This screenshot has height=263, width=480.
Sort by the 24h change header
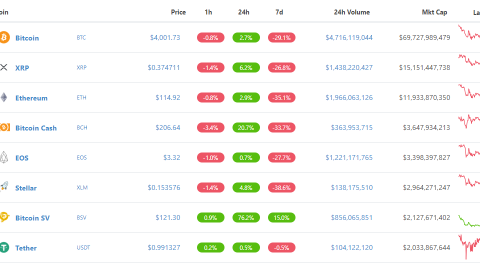243,12
